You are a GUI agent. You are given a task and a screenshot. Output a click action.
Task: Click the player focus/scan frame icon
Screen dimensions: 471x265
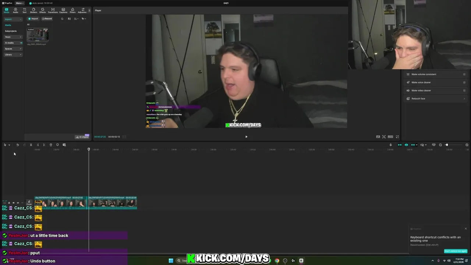coord(384,137)
